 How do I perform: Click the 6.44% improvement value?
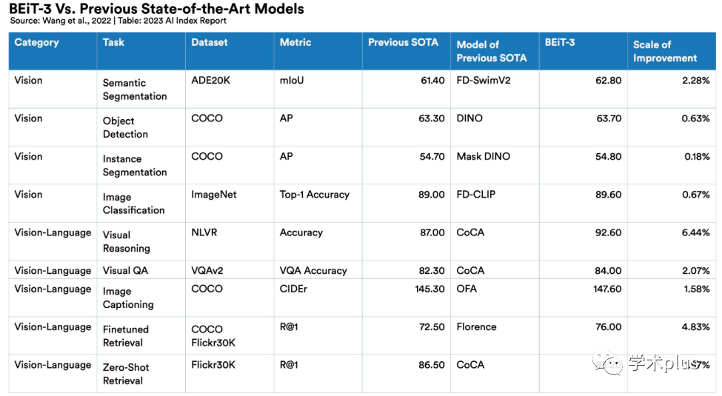(695, 232)
